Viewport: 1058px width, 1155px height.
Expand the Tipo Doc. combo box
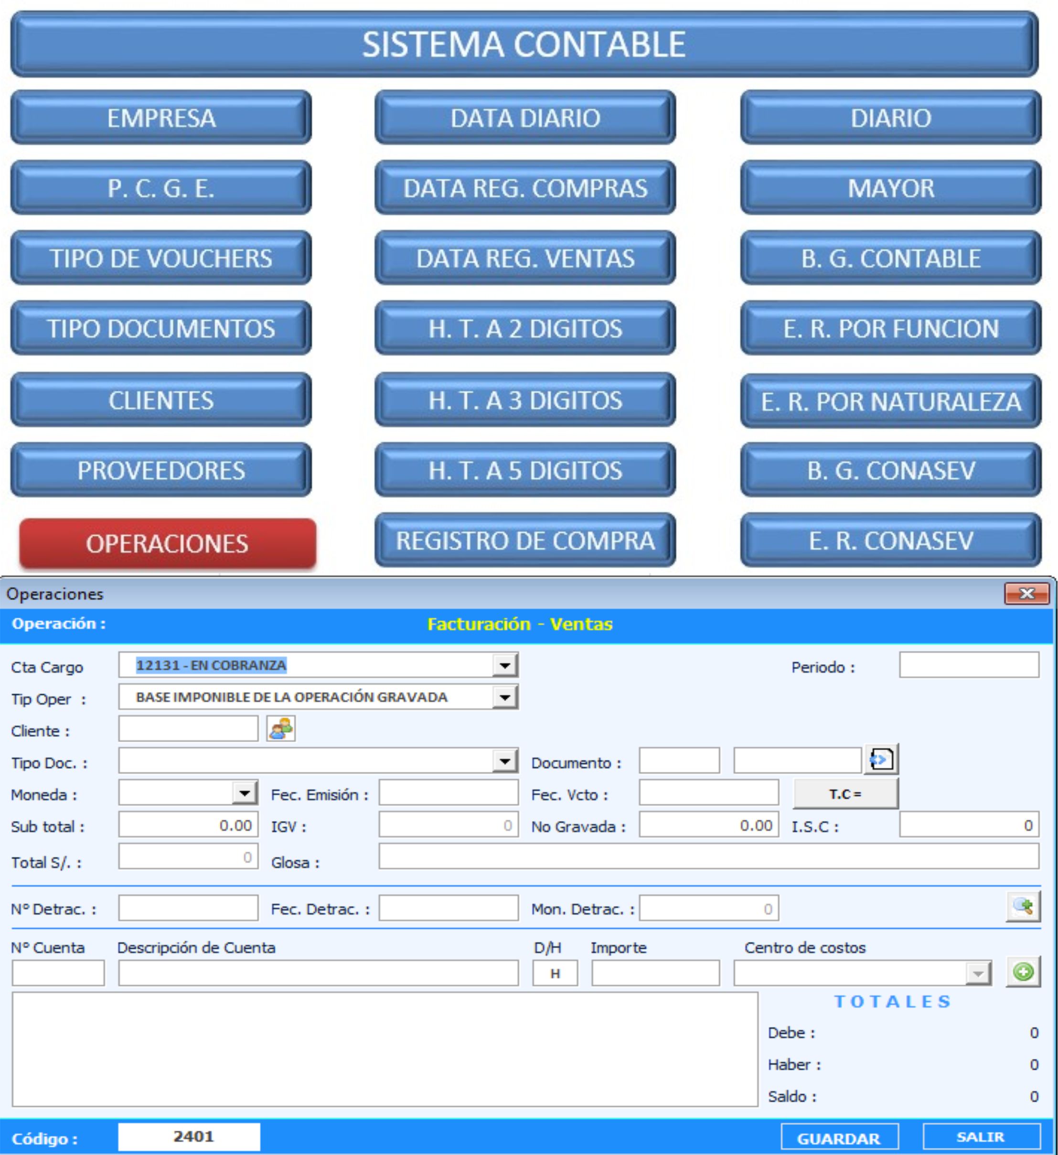pyautogui.click(x=504, y=761)
